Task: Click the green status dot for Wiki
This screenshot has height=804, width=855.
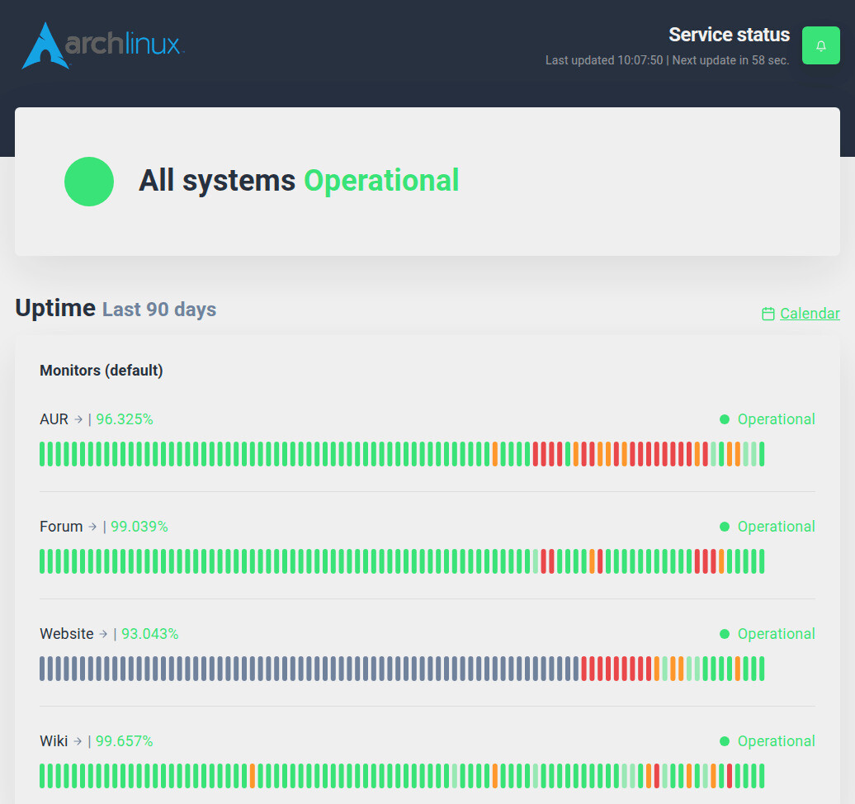Action: tap(725, 740)
